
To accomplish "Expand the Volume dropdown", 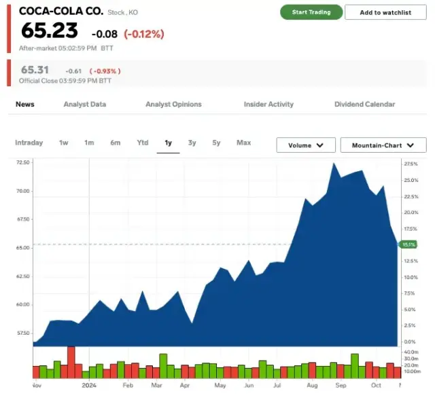I will (306, 145).
